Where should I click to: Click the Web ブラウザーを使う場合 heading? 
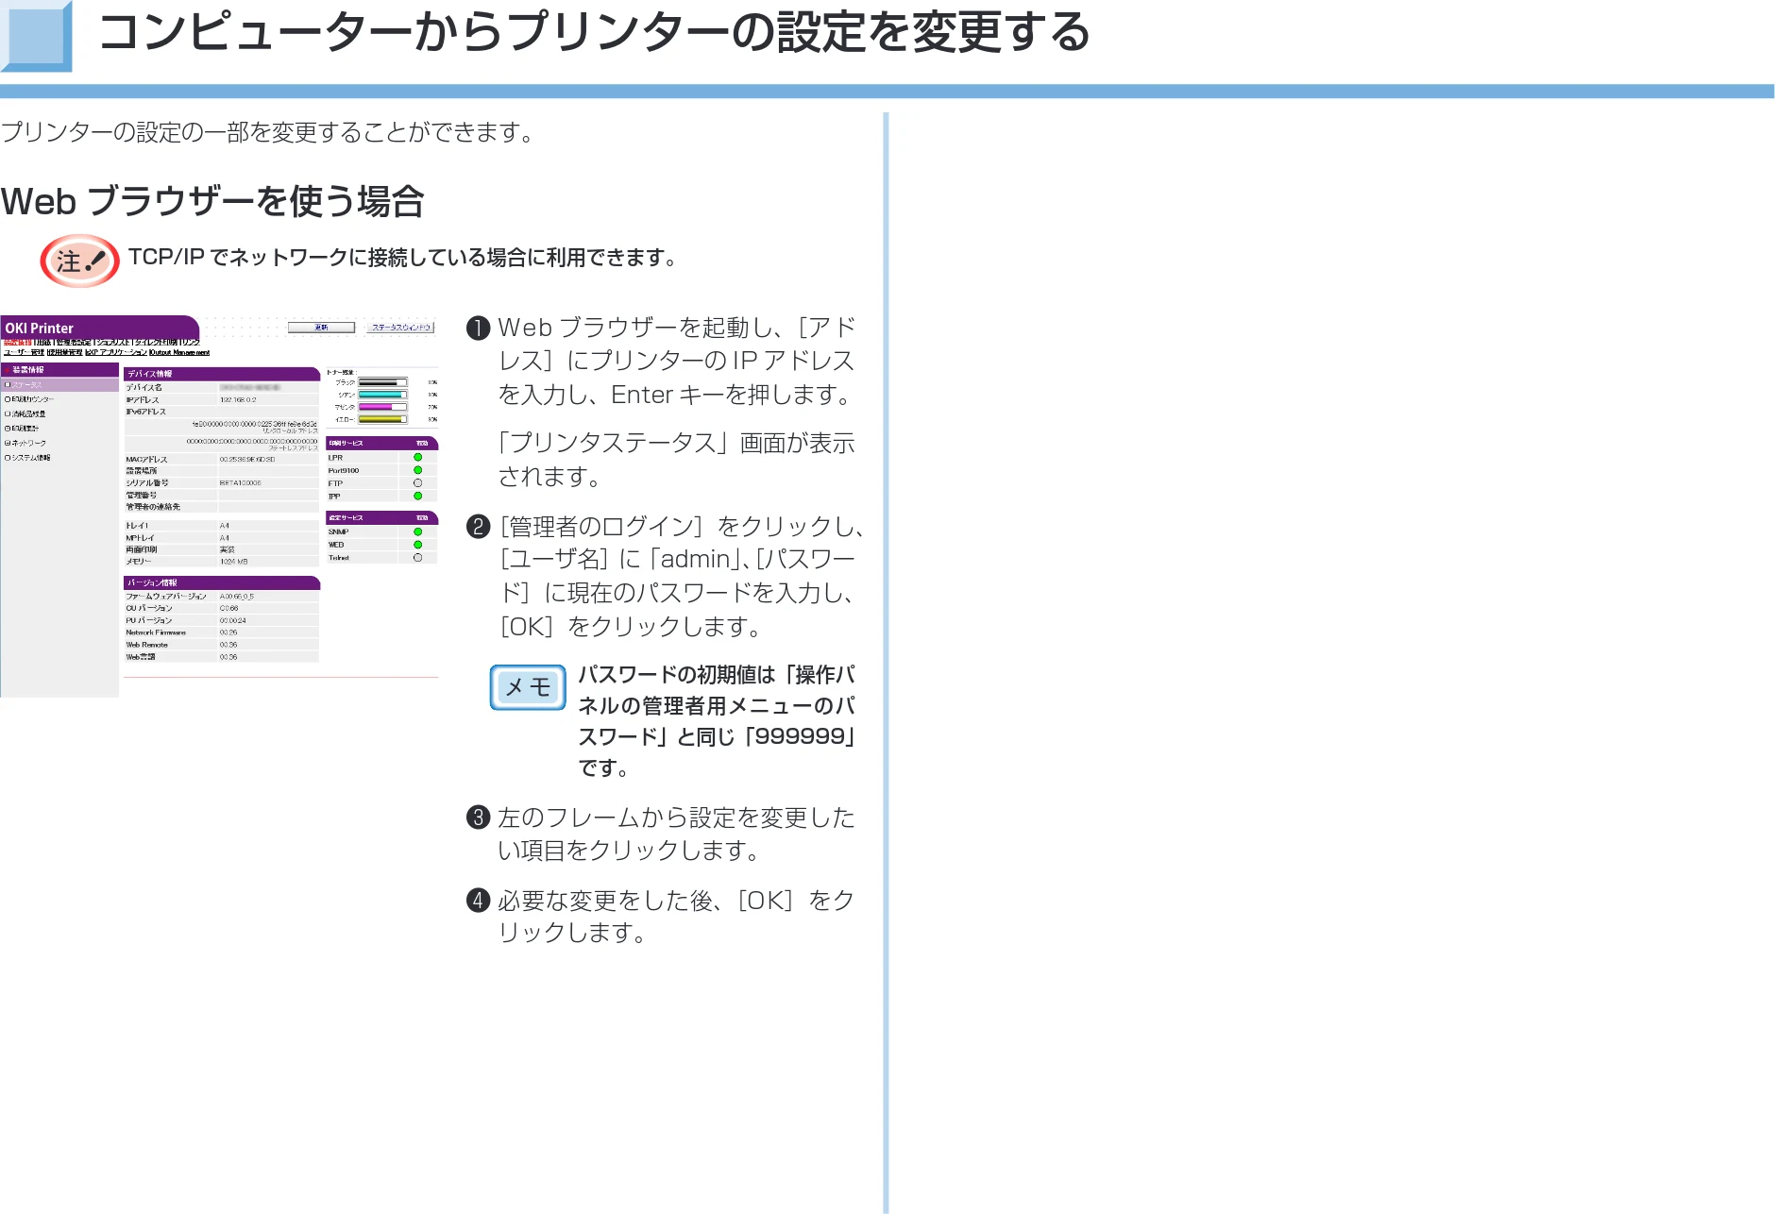point(212,202)
